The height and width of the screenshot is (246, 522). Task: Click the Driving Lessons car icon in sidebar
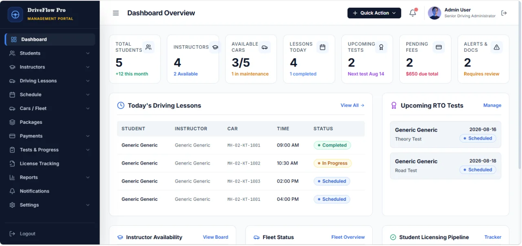pyautogui.click(x=12, y=81)
